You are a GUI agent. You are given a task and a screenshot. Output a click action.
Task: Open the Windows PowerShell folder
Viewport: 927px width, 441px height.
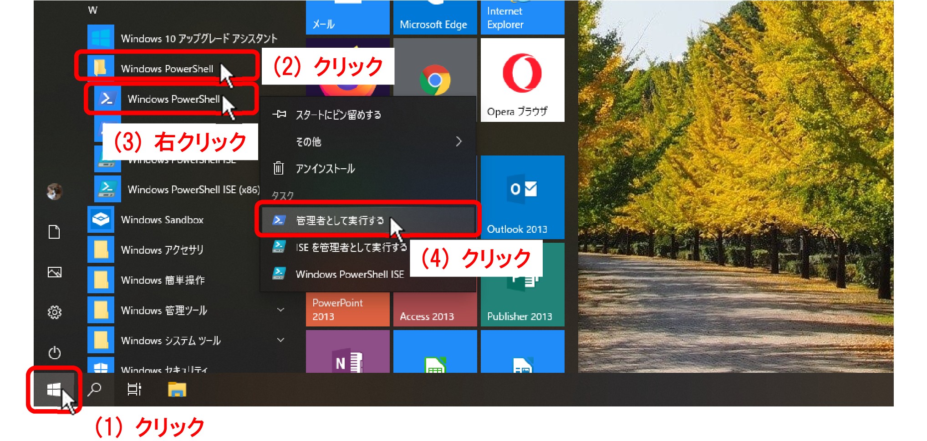click(x=167, y=68)
